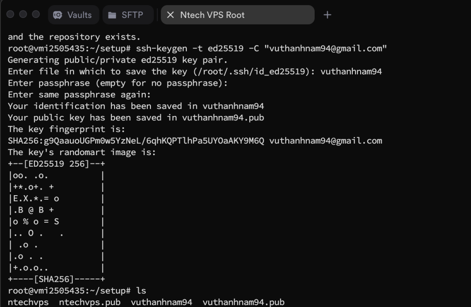The width and height of the screenshot is (471, 307).
Task: Open the Vaults tab
Action: tap(74, 15)
